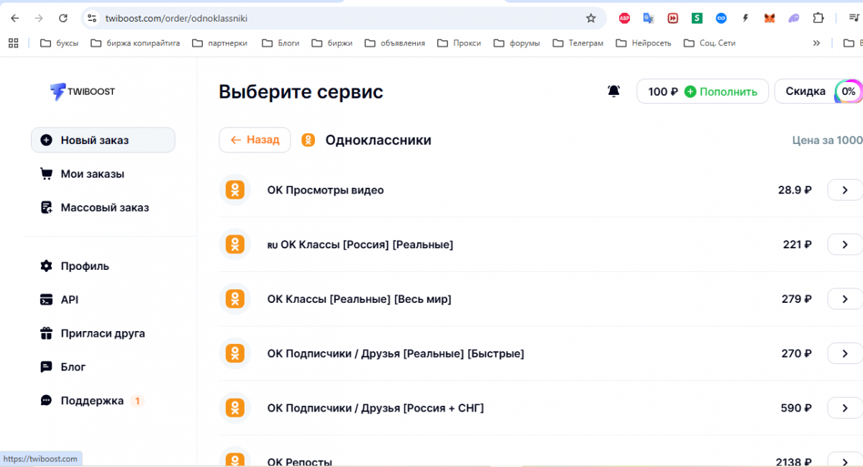Open Мои заказы in the sidebar

pos(92,174)
